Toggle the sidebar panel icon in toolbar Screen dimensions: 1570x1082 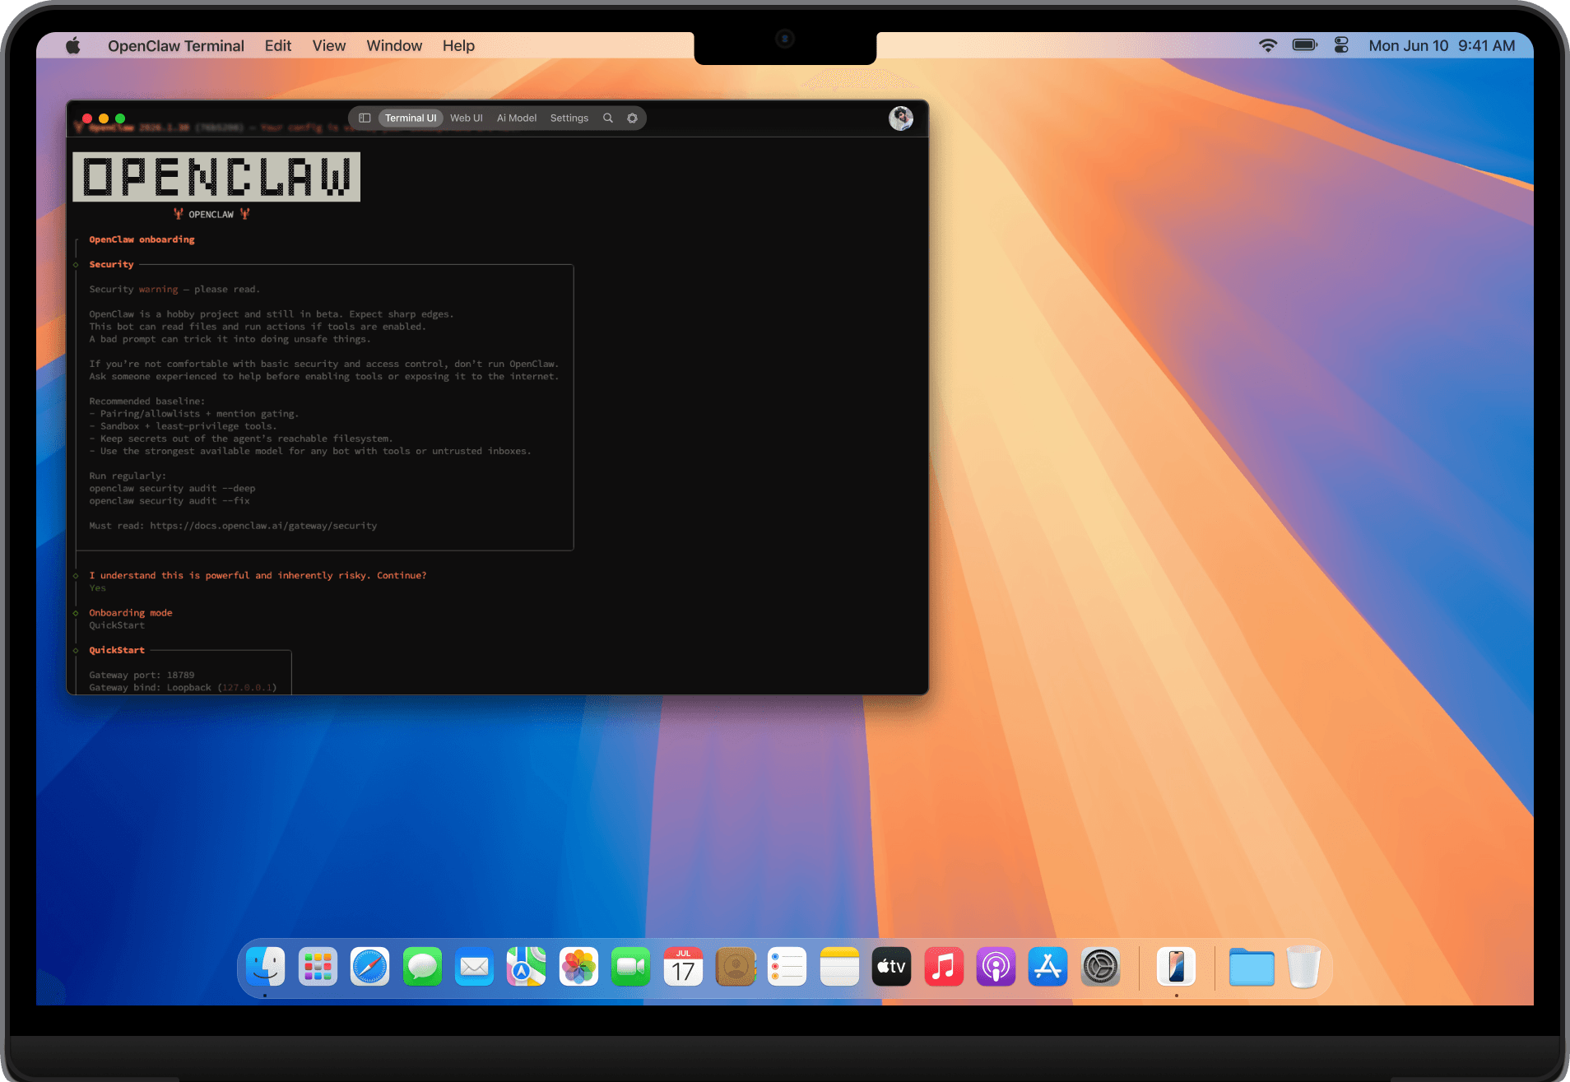click(365, 118)
